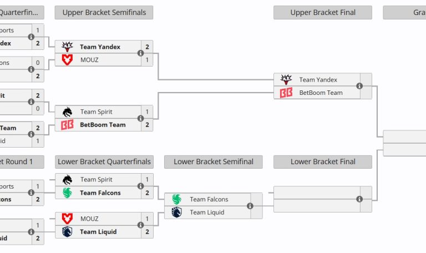Click BetBoom Team logo in Upper Bracket Final
426x253 pixels.
(x=286, y=93)
